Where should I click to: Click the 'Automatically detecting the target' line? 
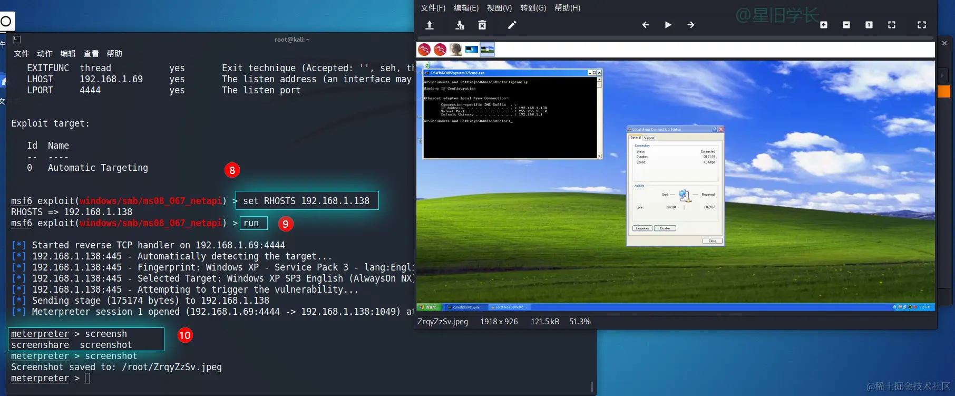(x=172, y=256)
